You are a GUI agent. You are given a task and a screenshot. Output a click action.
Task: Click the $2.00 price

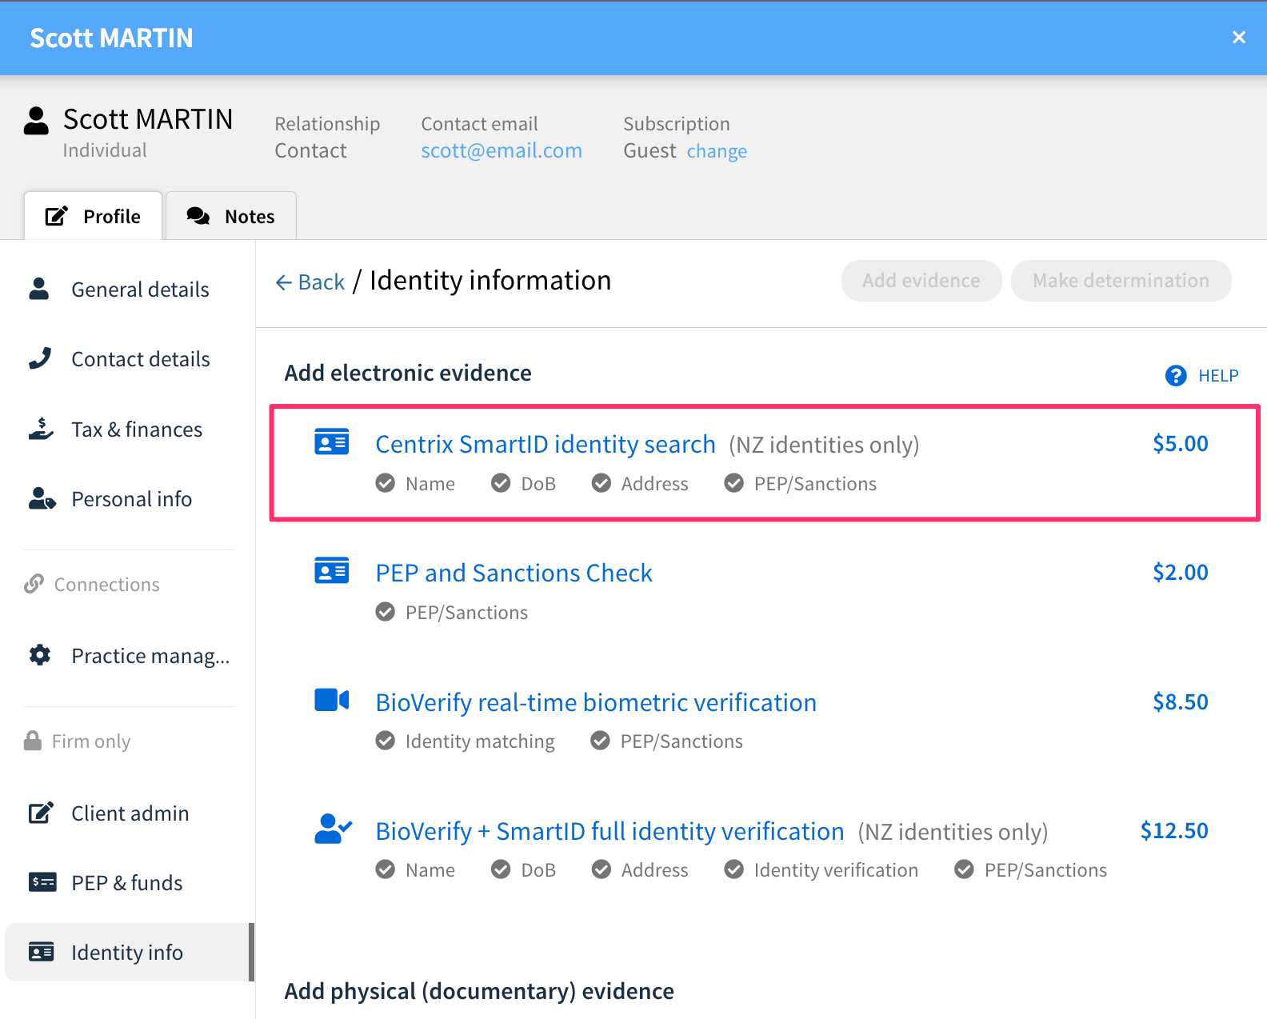[1181, 572]
